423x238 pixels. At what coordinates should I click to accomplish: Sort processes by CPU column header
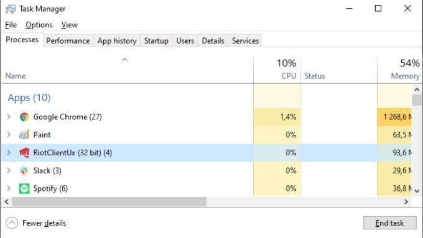277,70
